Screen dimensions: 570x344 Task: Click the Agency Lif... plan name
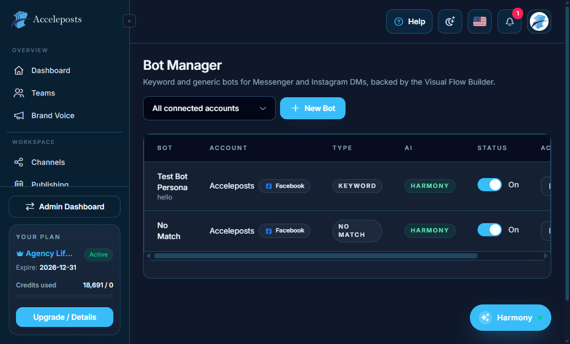pos(49,253)
